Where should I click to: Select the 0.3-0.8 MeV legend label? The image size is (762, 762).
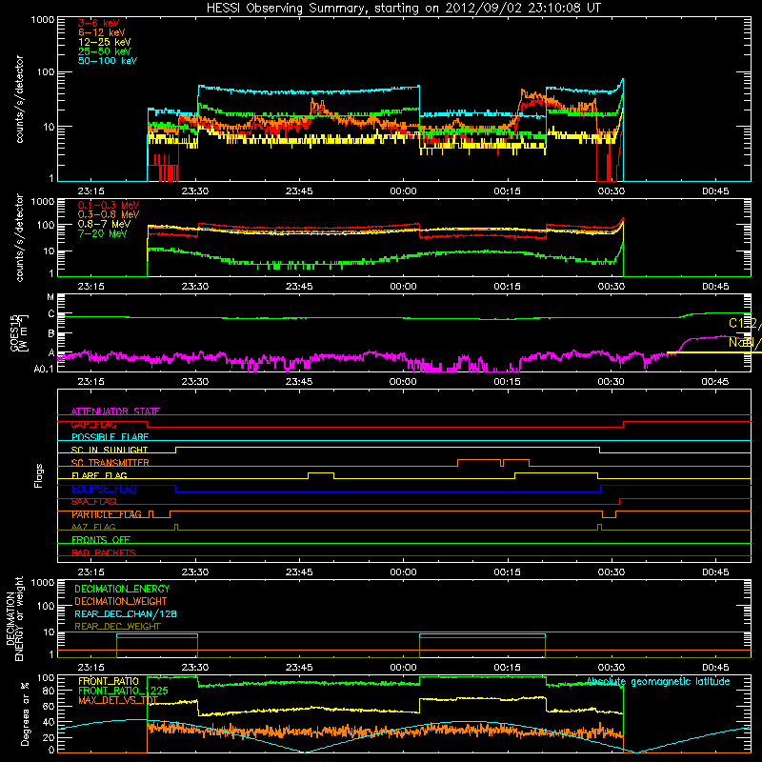coord(109,214)
